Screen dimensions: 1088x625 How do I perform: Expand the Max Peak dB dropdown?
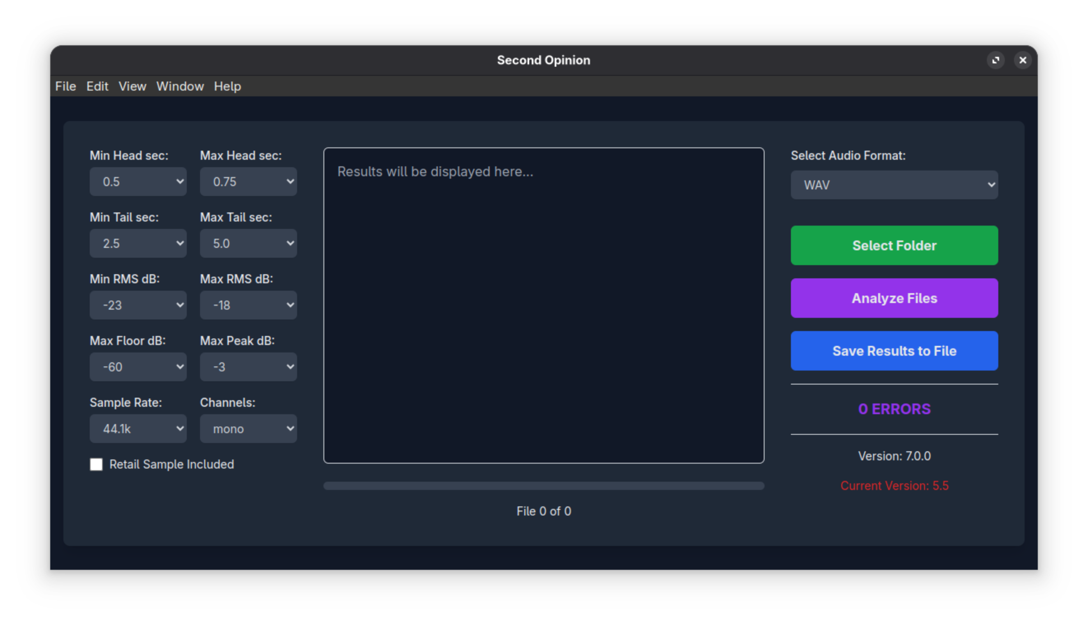[x=248, y=367]
